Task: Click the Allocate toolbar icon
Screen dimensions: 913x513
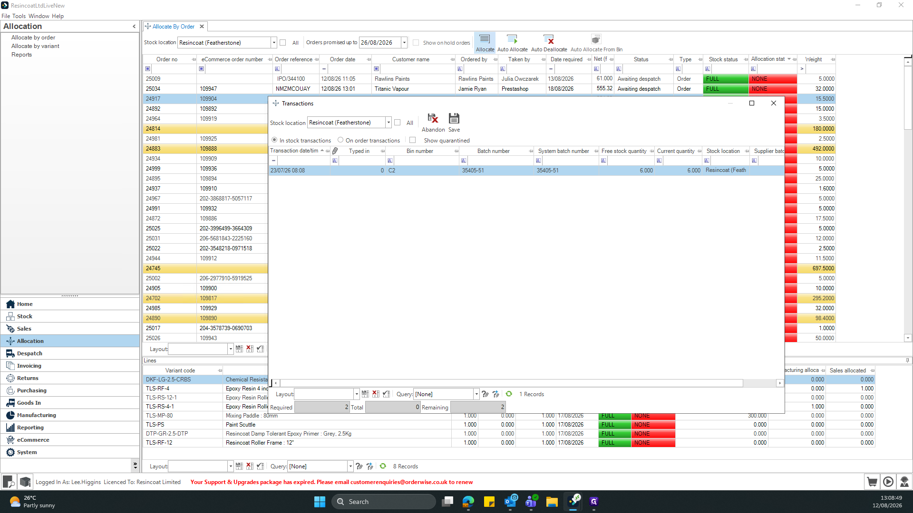Action: [x=485, y=42]
